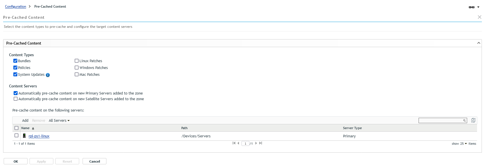Click the page number input box
The width and height of the screenshot is (485, 168).
coord(245,144)
